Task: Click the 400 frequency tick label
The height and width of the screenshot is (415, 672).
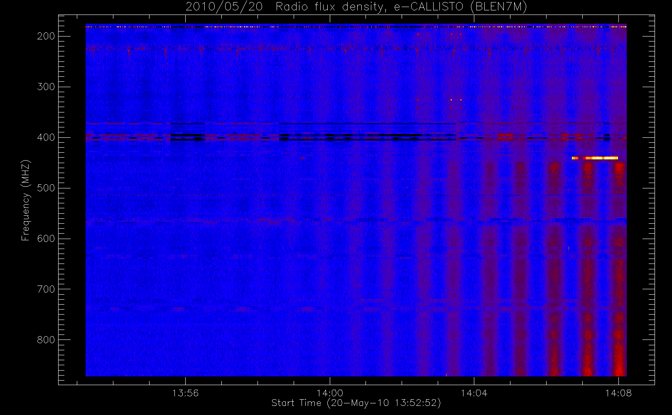Action: click(46, 137)
